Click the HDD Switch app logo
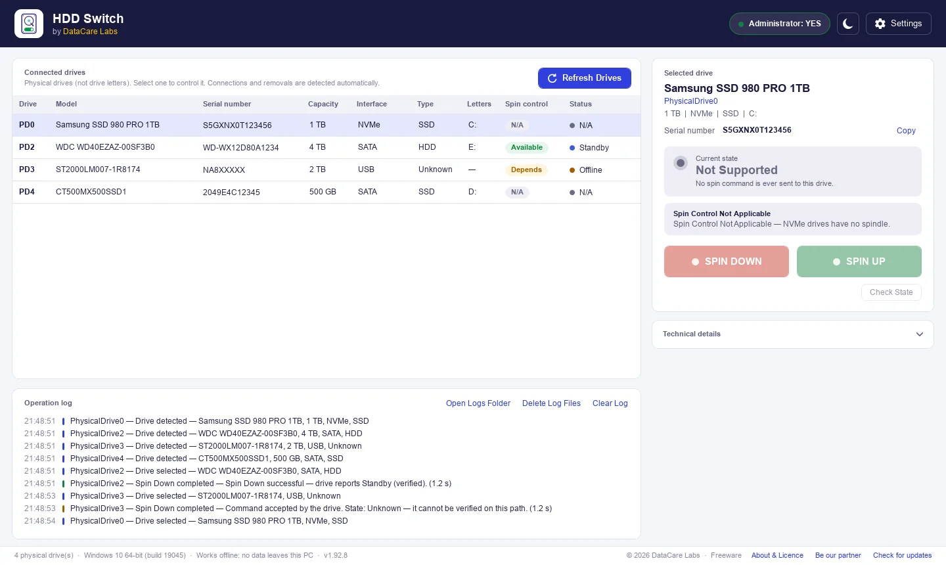The image size is (946, 565). coord(29,24)
